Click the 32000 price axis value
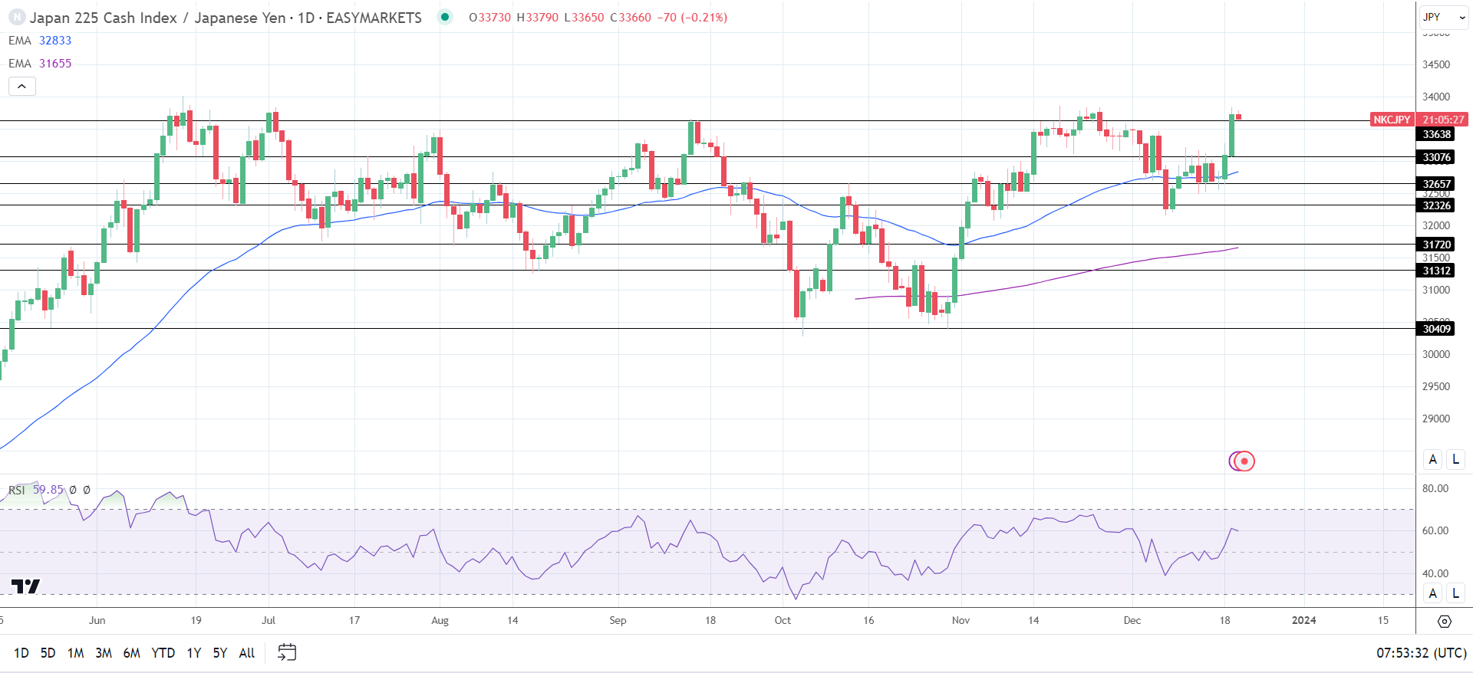This screenshot has width=1473, height=673. click(1436, 225)
